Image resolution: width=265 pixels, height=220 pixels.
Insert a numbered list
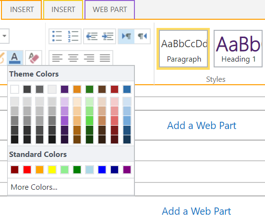coord(73,36)
